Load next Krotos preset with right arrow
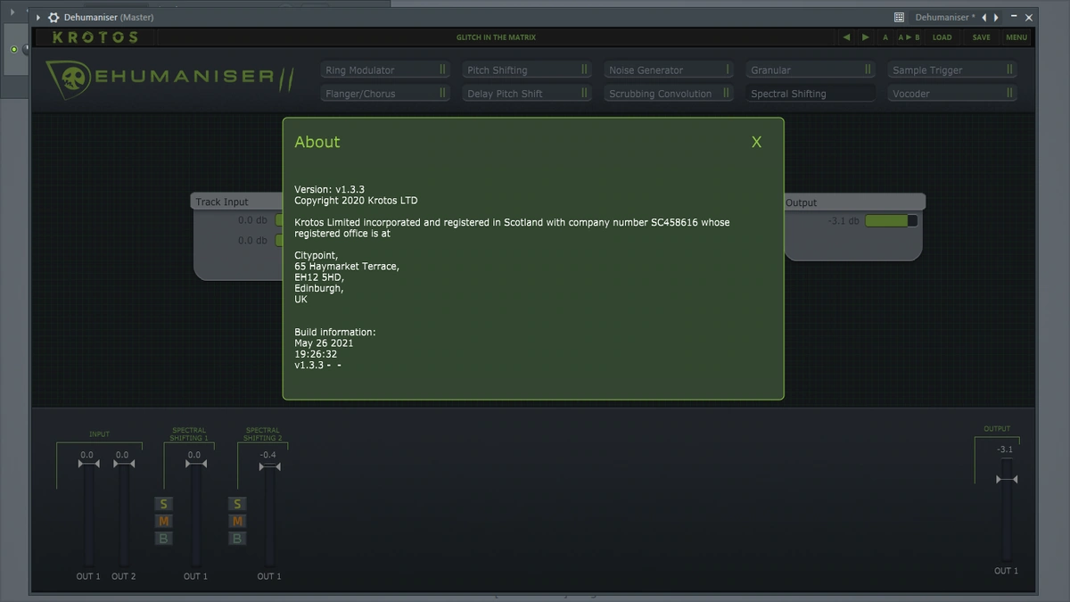 (865, 37)
